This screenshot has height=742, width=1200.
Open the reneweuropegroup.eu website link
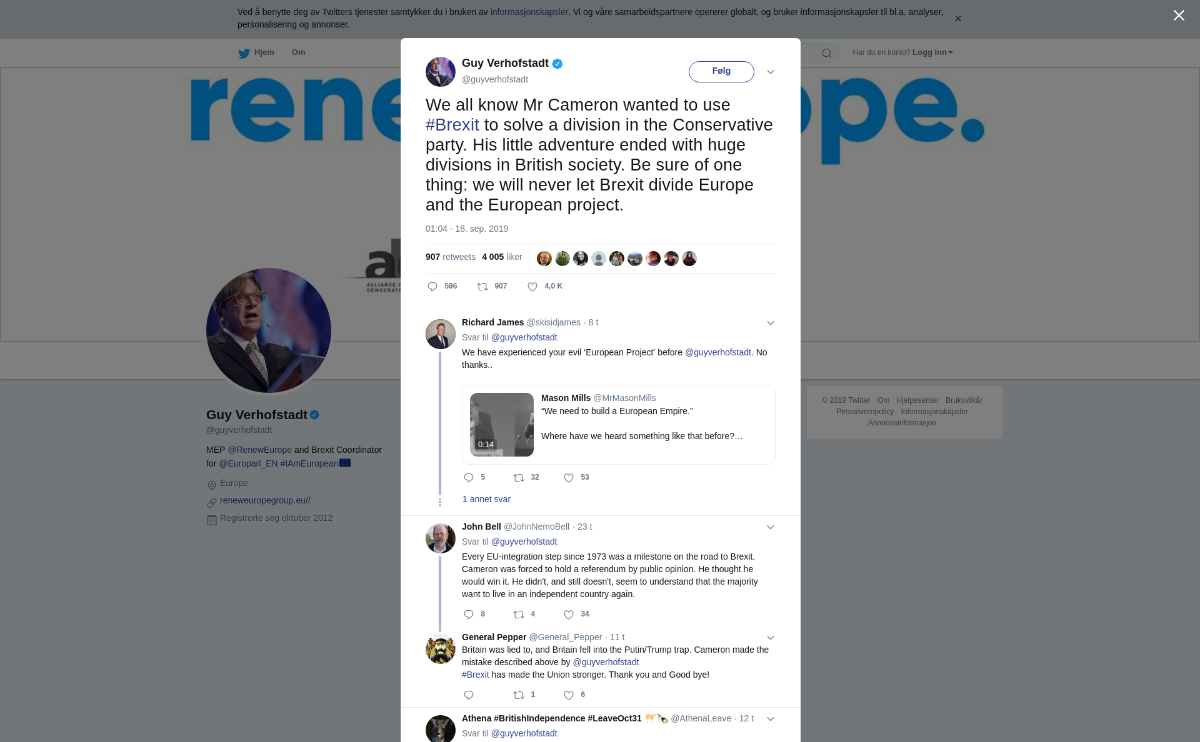pyautogui.click(x=265, y=500)
